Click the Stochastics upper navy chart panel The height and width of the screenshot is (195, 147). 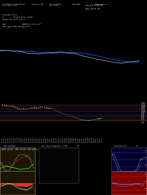(x=129, y=160)
